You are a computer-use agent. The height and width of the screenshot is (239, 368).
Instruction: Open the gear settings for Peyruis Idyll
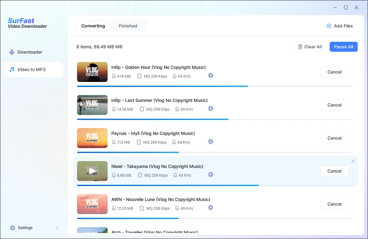click(211, 141)
